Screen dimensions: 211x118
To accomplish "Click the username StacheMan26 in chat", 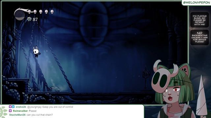I will coord(17,115).
